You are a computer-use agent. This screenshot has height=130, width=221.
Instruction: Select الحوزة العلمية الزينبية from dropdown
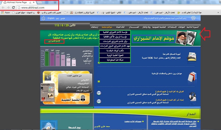point(115,55)
